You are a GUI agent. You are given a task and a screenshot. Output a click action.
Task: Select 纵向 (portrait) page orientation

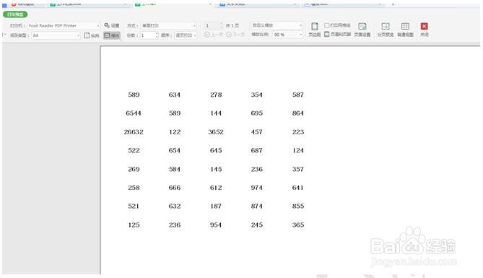(x=92, y=35)
